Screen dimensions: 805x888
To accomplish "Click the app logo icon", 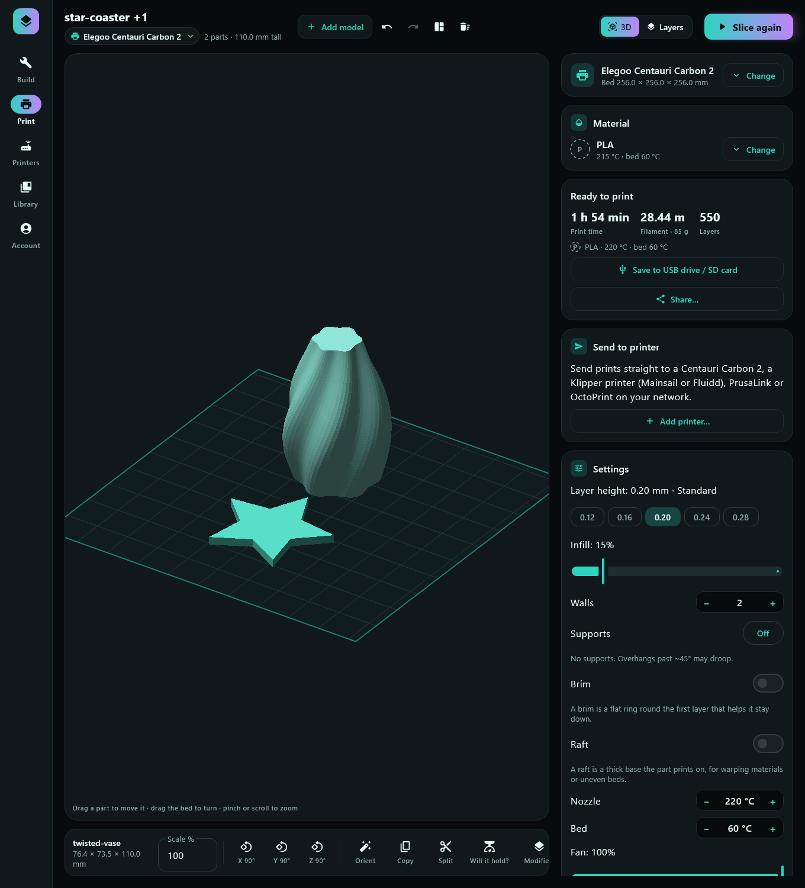I will point(26,21).
